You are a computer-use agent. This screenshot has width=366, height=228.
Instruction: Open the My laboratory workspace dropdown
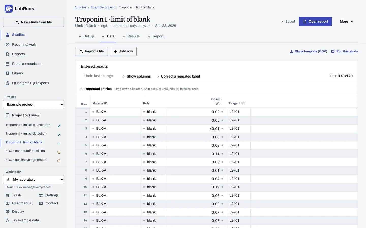(33, 180)
